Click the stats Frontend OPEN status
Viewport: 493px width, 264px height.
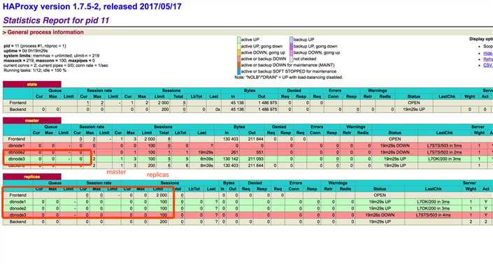(414, 103)
